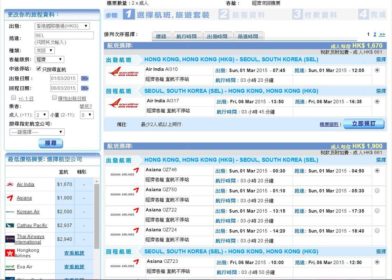Open the infant info link
392x280 pixels.
tap(86, 106)
